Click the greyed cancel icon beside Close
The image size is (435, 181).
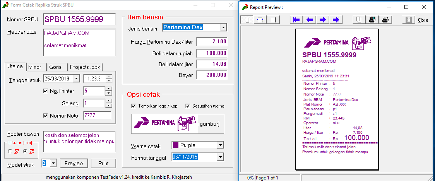(x=408, y=20)
